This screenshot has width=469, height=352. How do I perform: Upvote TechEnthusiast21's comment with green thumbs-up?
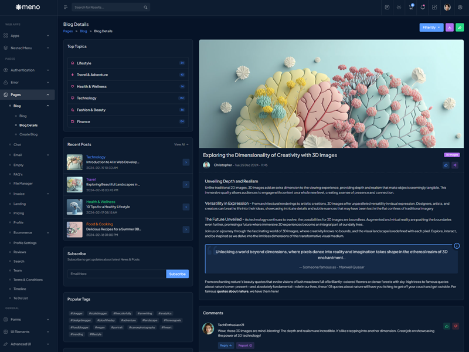pos(447,326)
